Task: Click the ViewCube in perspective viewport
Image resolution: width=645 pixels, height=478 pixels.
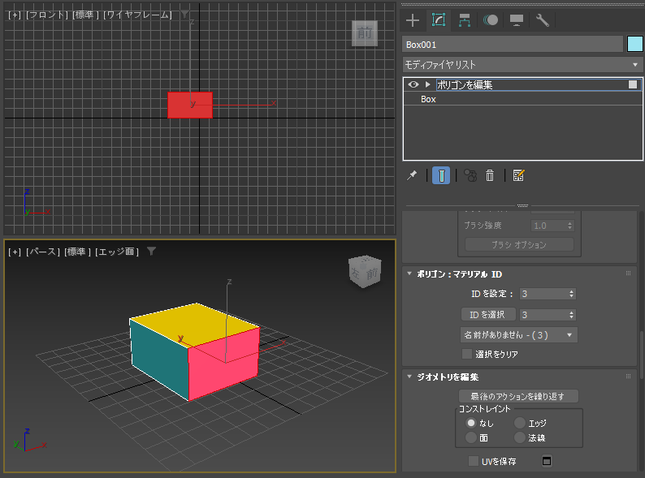Action: pos(365,272)
